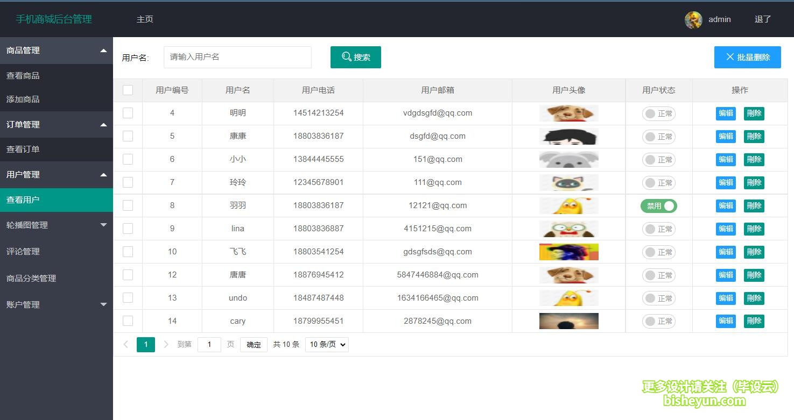Toggle status switch for user 羽羽
This screenshot has width=794, height=420.
[658, 206]
